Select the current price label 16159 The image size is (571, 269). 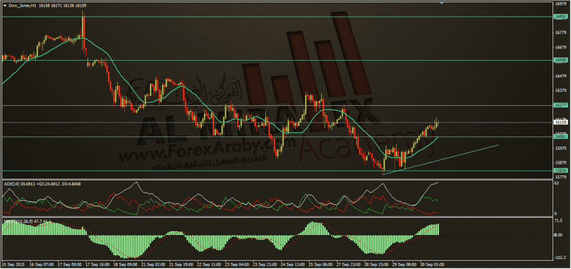tap(560, 123)
